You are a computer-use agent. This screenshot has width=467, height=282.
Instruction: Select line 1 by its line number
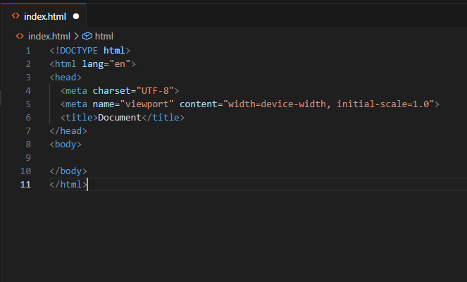pos(27,50)
